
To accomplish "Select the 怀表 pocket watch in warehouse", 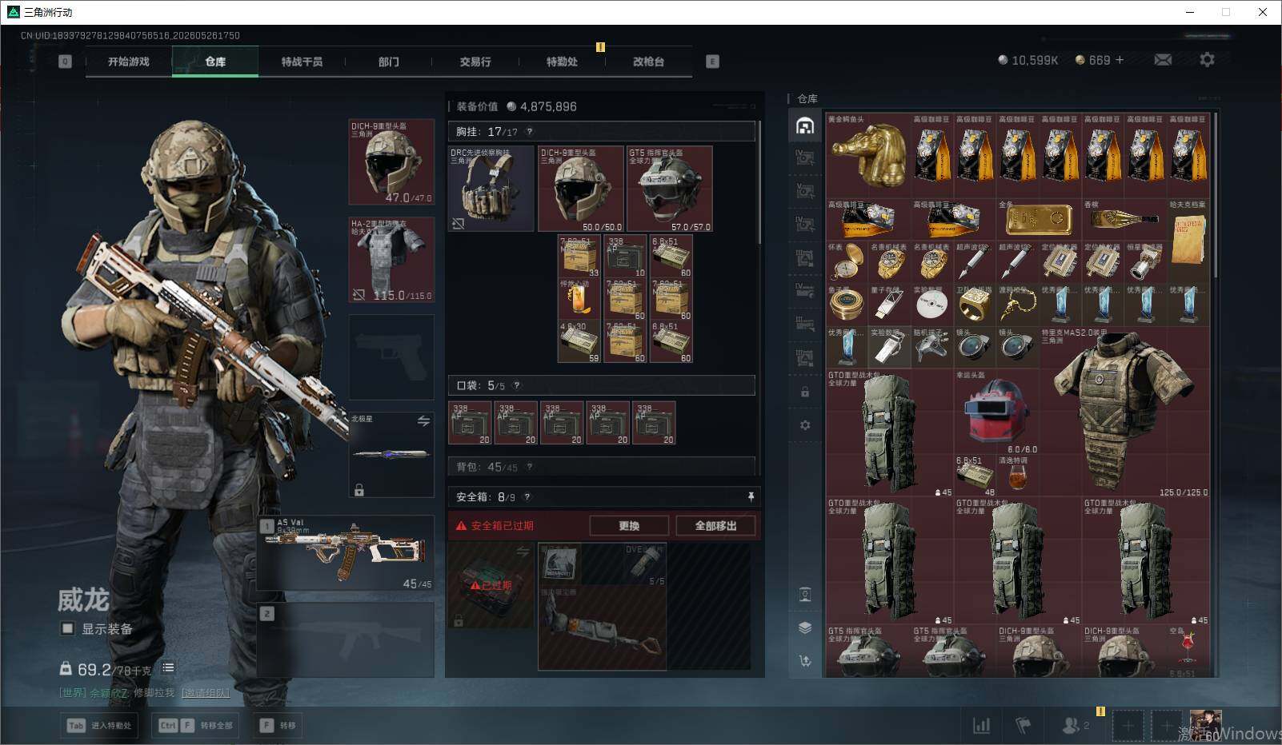I will point(847,263).
